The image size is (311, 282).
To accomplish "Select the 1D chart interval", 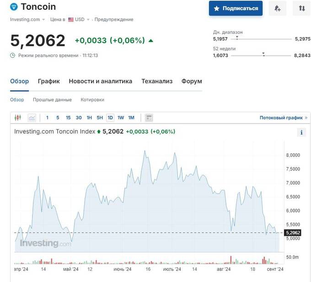I will click(x=110, y=118).
